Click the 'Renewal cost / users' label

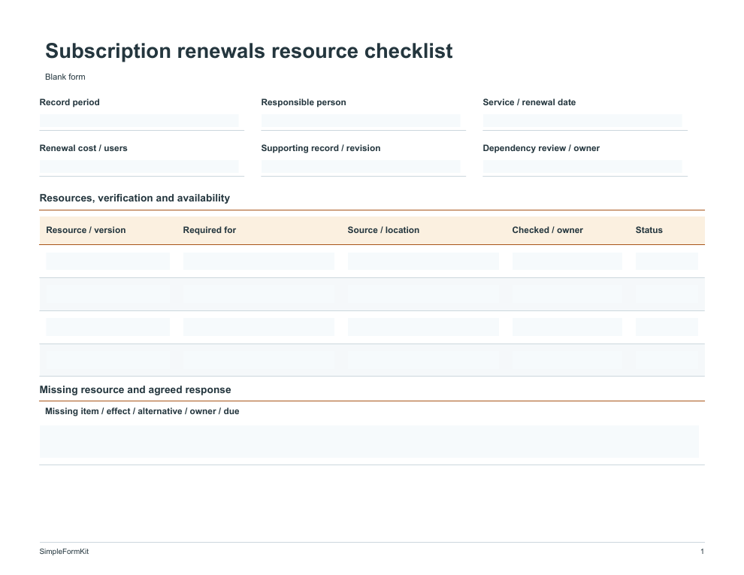coord(83,148)
